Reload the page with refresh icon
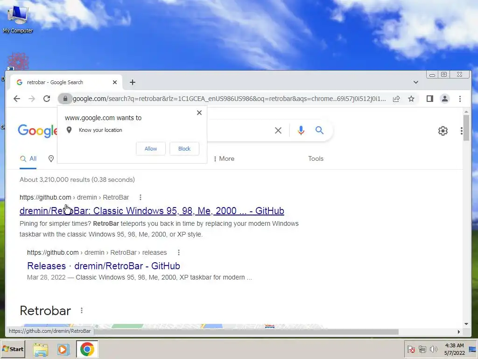Image resolution: width=478 pixels, height=359 pixels. (x=47, y=99)
